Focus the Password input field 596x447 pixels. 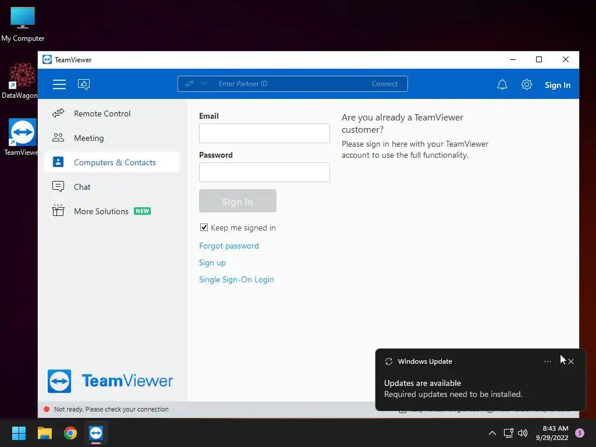click(x=264, y=172)
